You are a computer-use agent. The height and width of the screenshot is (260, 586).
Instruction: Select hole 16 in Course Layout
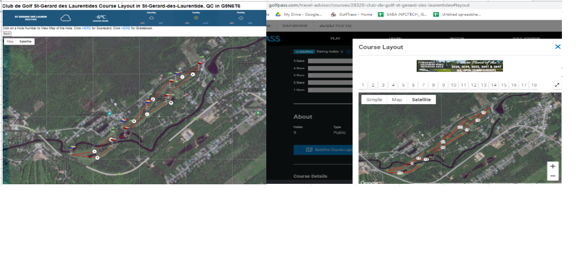[514, 85]
